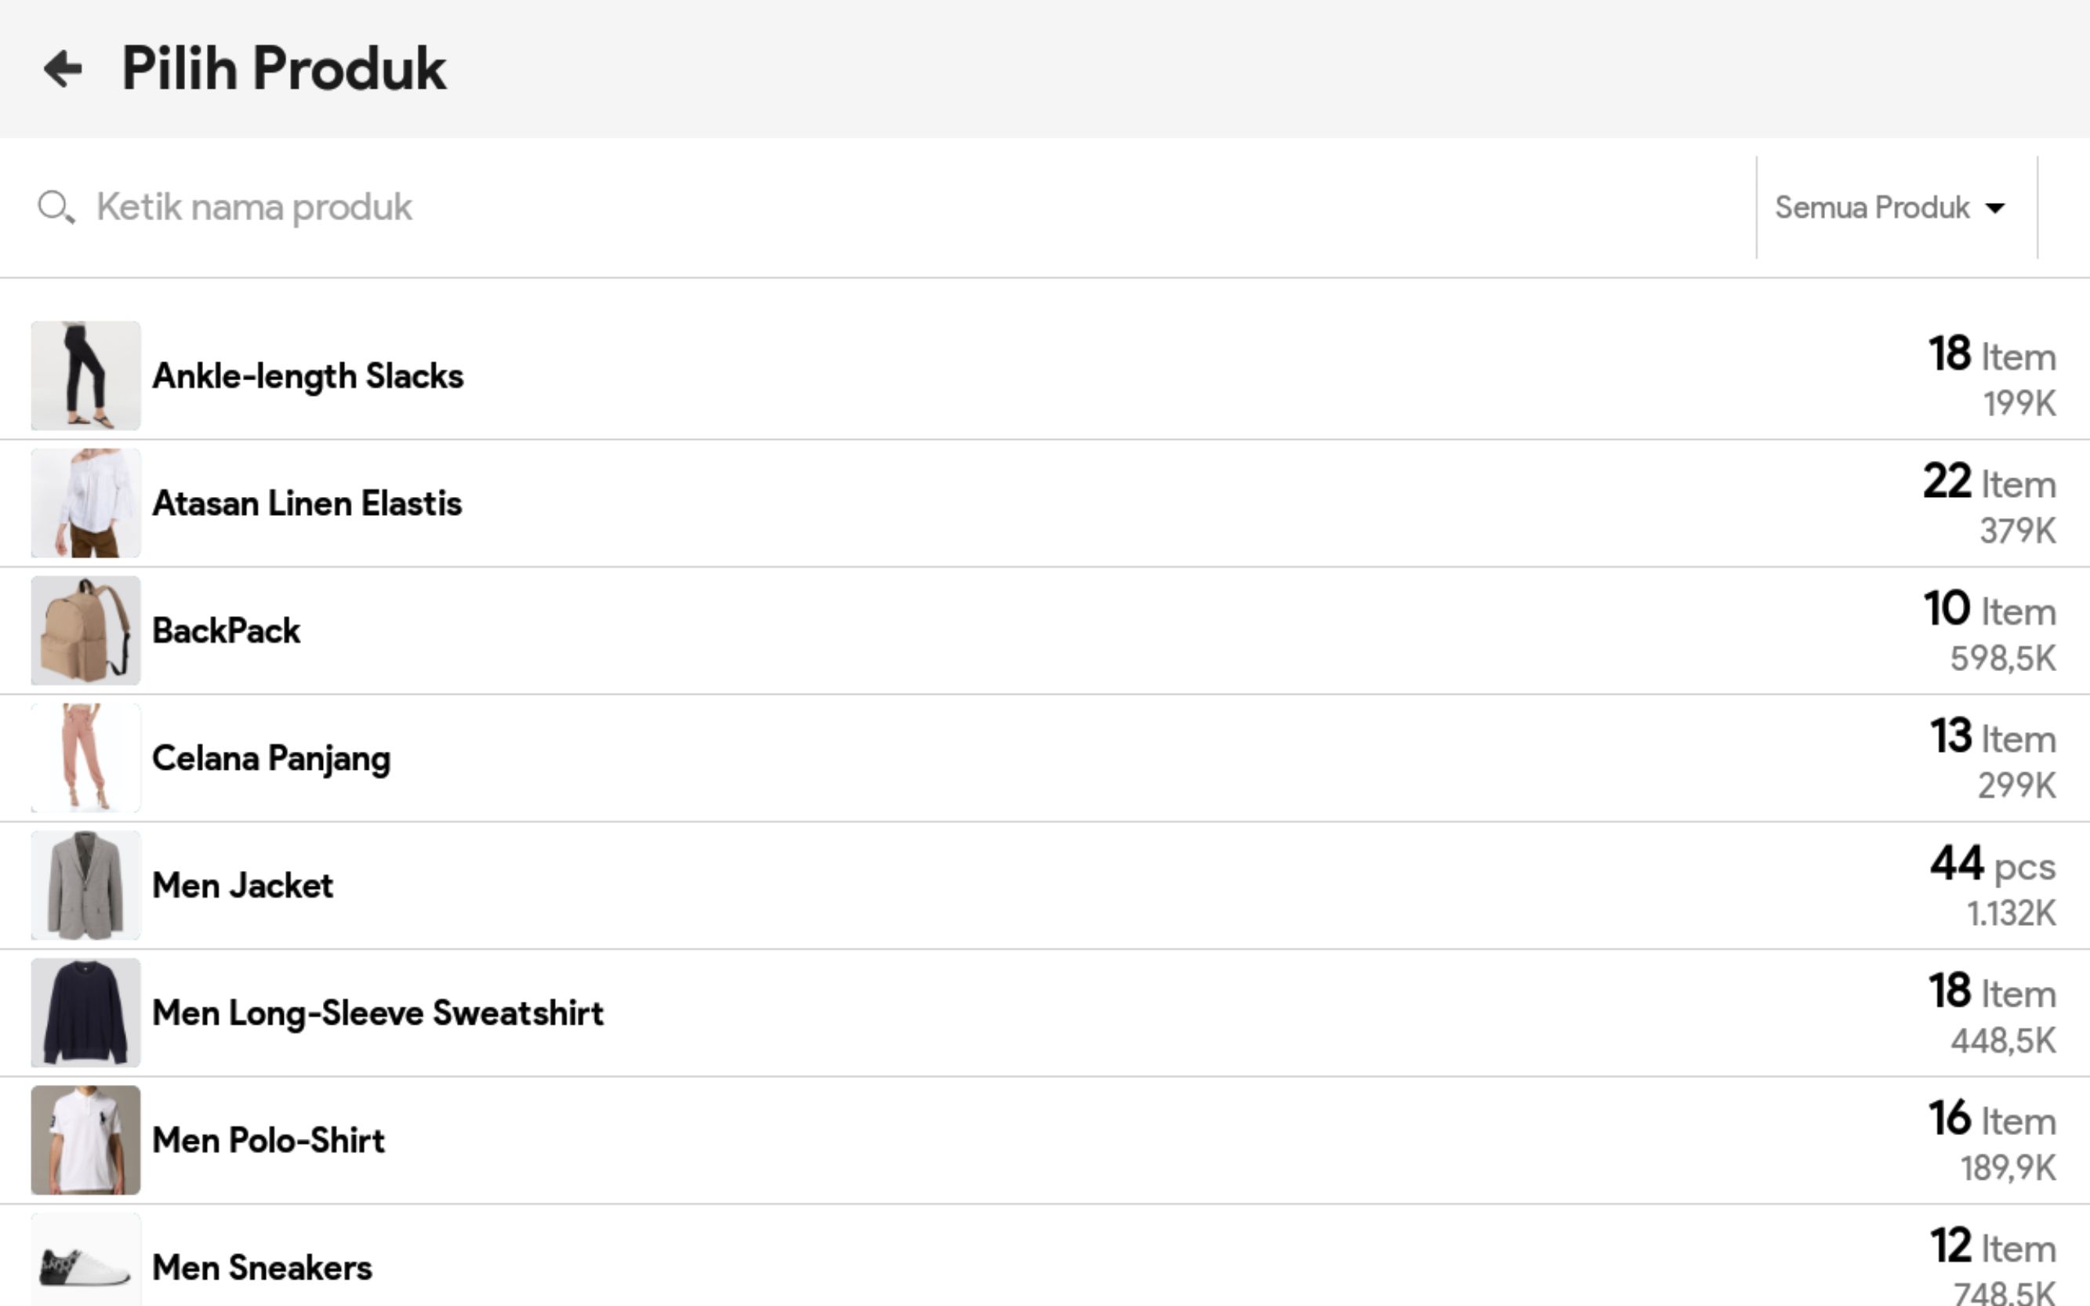Image resolution: width=2090 pixels, height=1306 pixels.
Task: Click the BackPack product image
Action: tap(85, 630)
